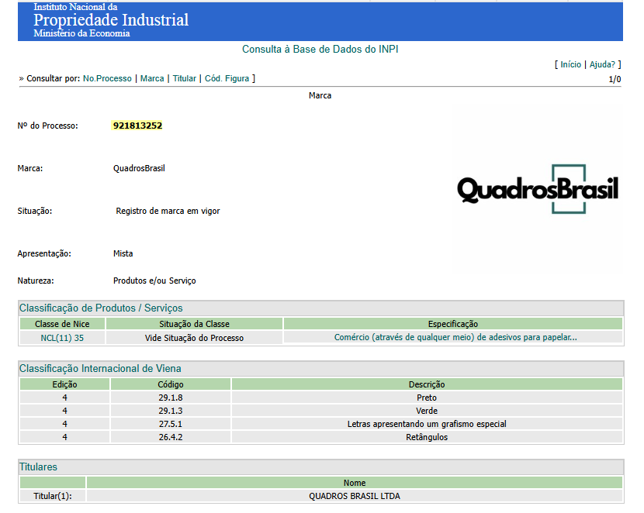Screen dimensions: 644x513
Task: Click the Classificação de Produtos / Serviços section header
Action: [101, 308]
